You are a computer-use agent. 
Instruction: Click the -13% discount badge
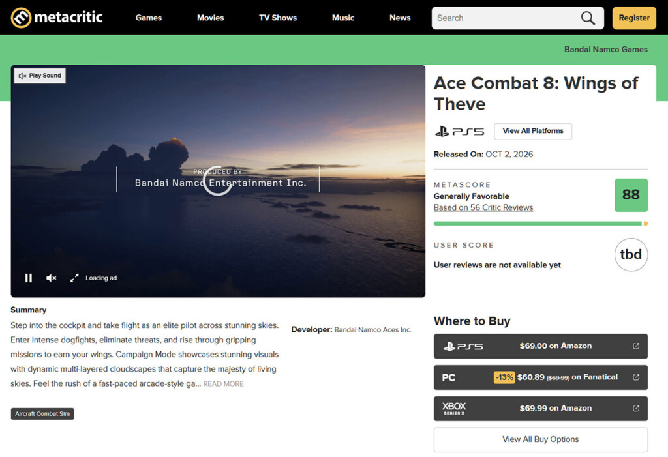[x=504, y=377]
